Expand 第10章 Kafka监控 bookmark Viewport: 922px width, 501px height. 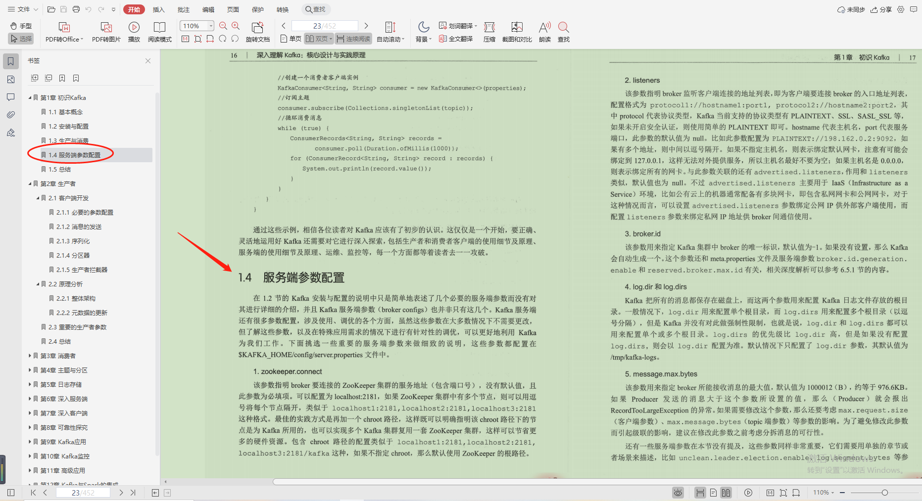[30, 456]
